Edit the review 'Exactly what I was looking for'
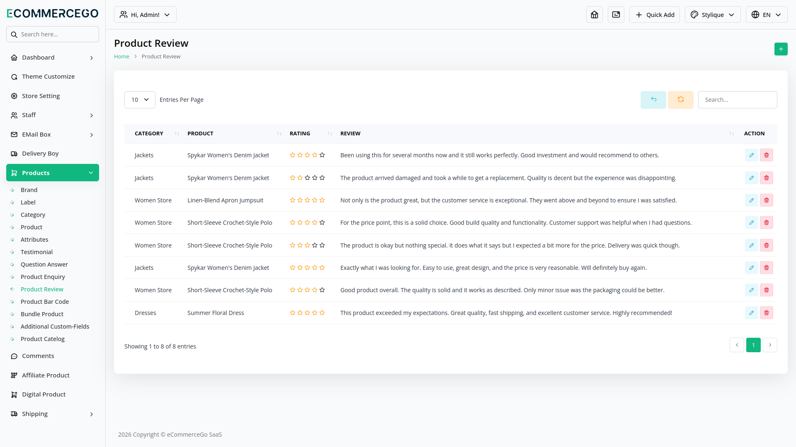The height and width of the screenshot is (447, 796). click(x=752, y=268)
